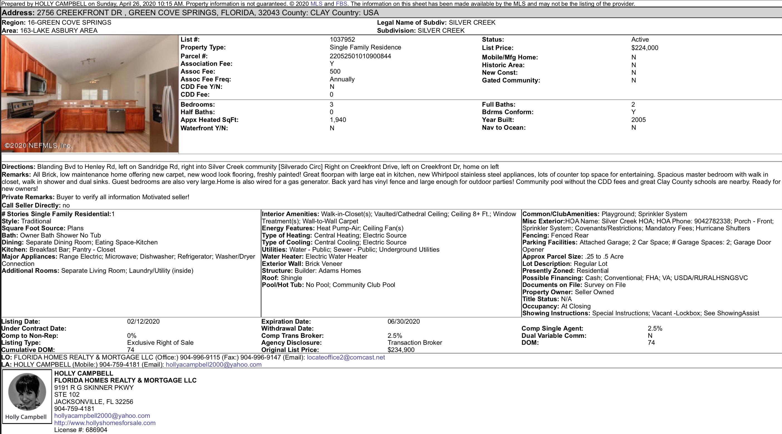Click Cumulative DOM value 74
This screenshot has width=782, height=434.
click(131, 350)
